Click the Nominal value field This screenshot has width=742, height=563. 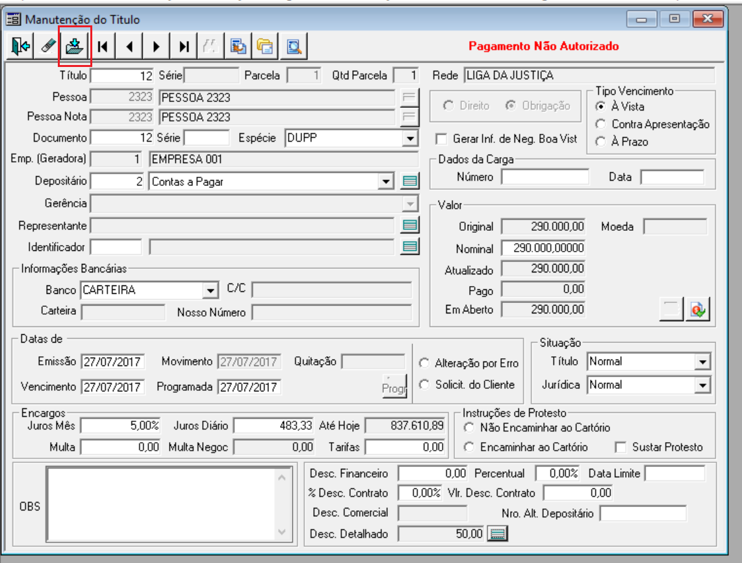[x=543, y=248]
